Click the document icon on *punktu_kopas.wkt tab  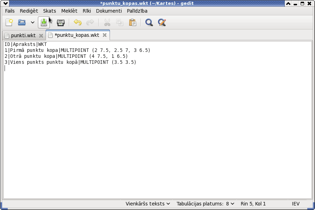[x=51, y=35]
